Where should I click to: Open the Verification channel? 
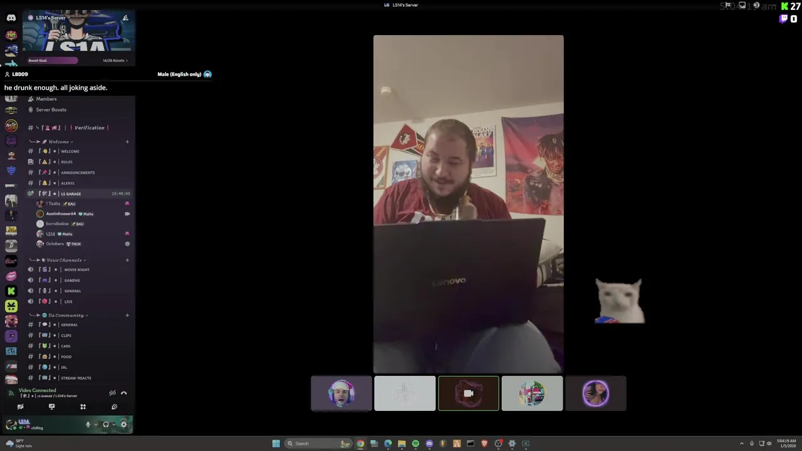pos(78,128)
